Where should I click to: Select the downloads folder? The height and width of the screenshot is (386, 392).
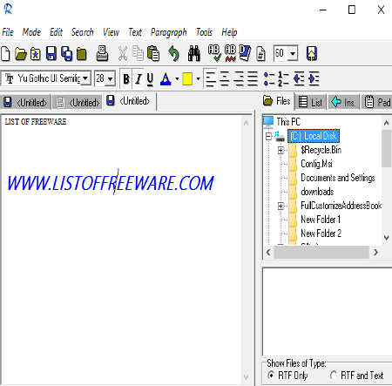pos(317,192)
